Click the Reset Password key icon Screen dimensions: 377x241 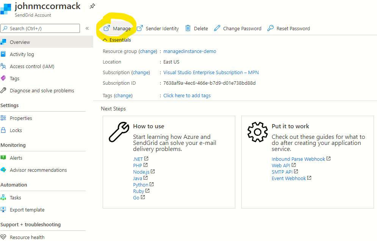270,28
